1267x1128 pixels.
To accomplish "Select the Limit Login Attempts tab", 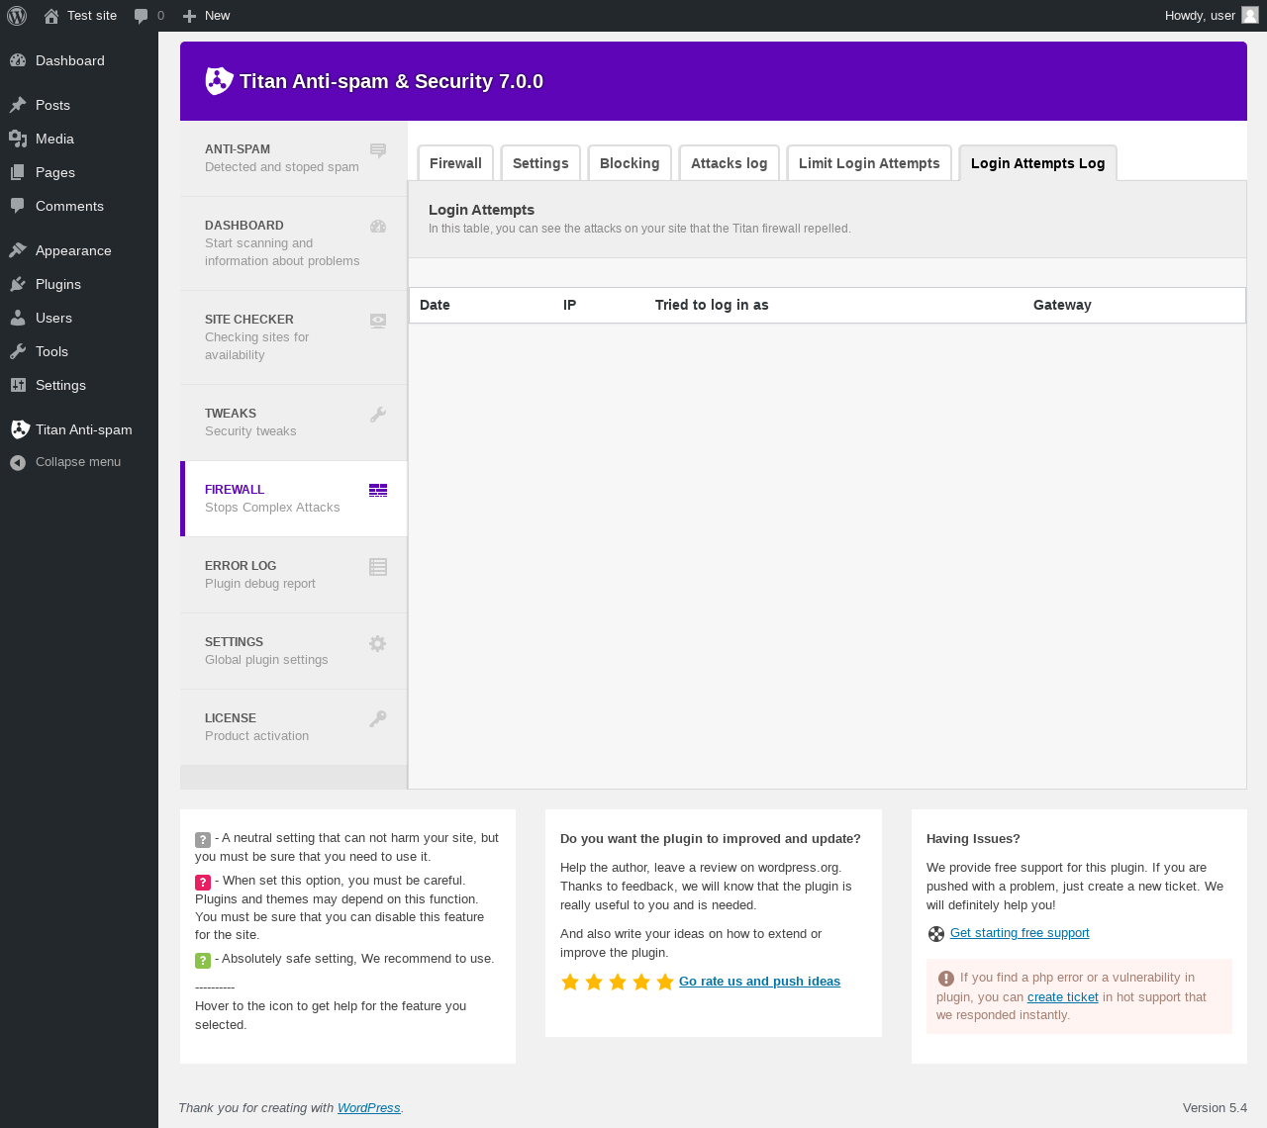I will point(869,163).
